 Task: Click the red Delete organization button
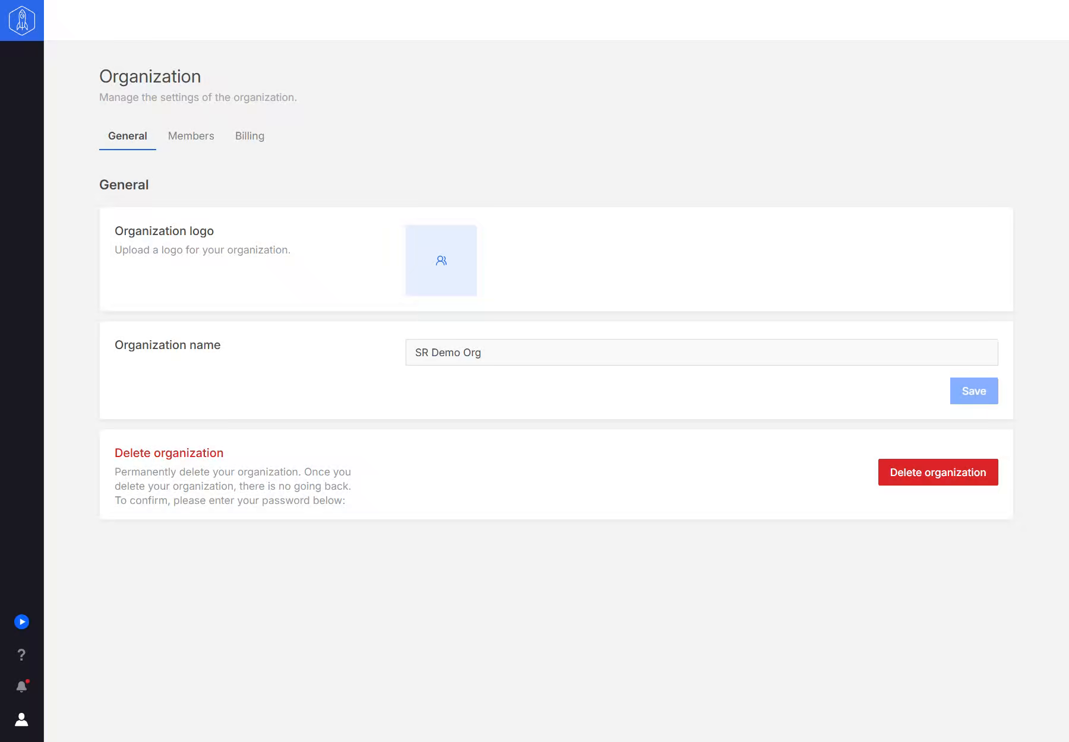[x=938, y=473]
